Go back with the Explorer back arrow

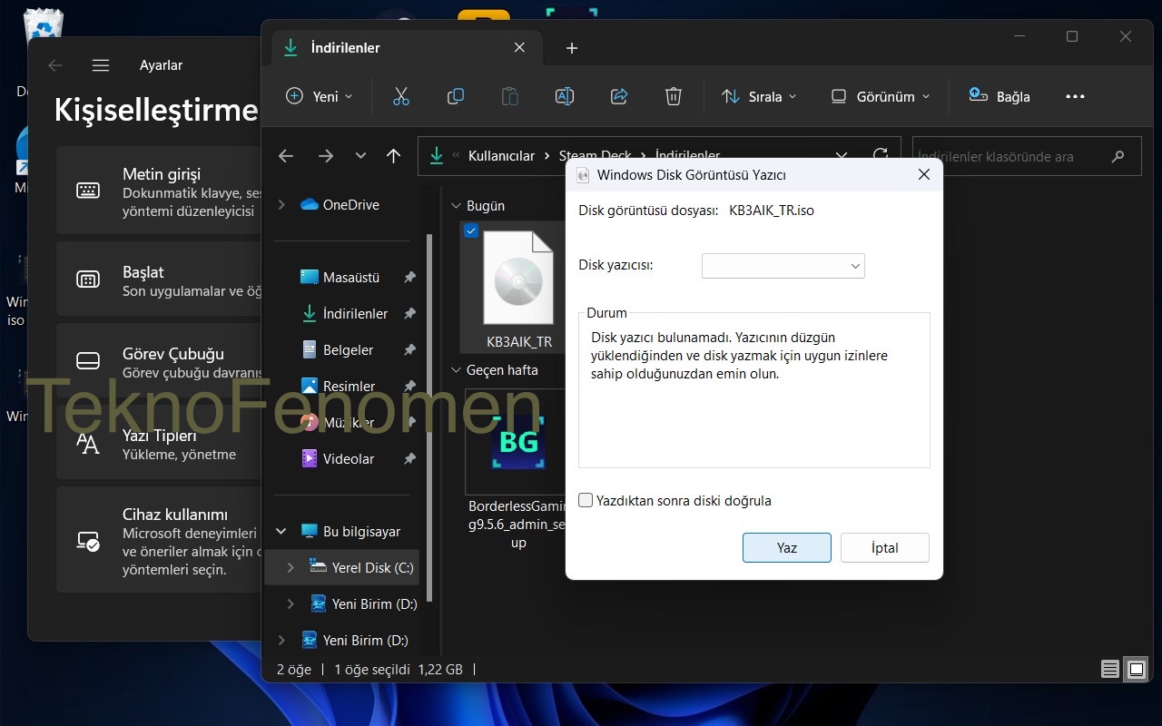pyautogui.click(x=286, y=156)
